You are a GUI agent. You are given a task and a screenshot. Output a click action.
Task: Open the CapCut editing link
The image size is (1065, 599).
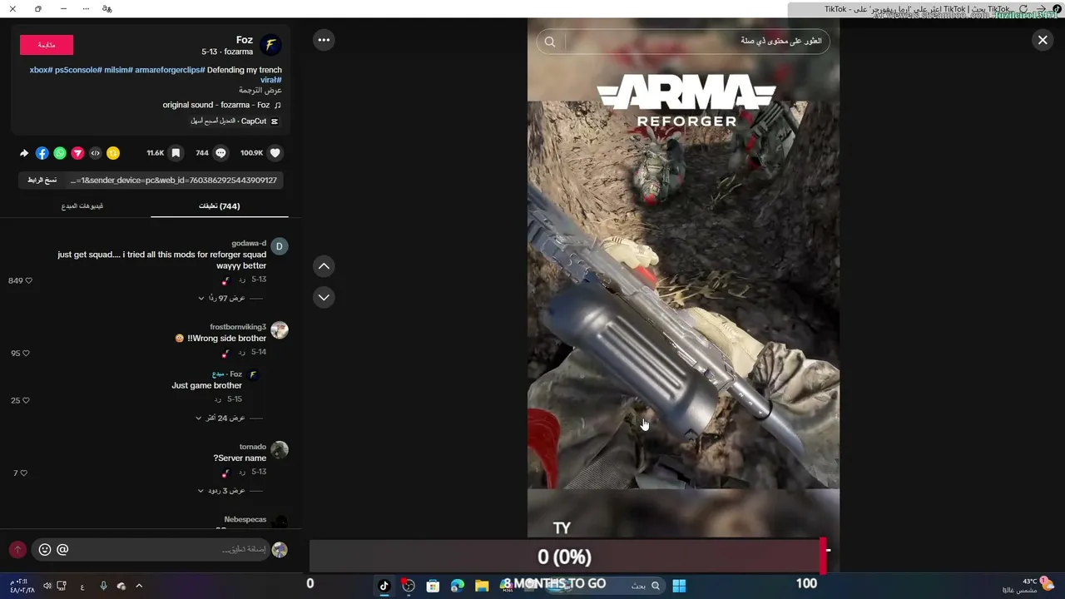tap(235, 121)
